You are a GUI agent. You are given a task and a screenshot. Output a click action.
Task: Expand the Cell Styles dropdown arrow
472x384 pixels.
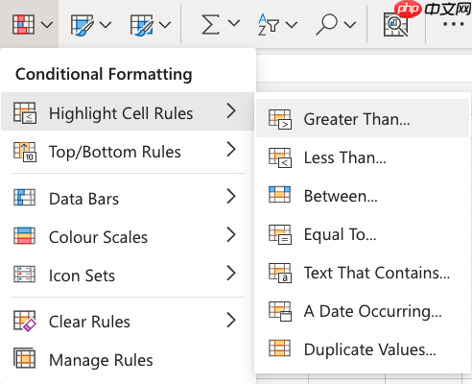(x=165, y=24)
